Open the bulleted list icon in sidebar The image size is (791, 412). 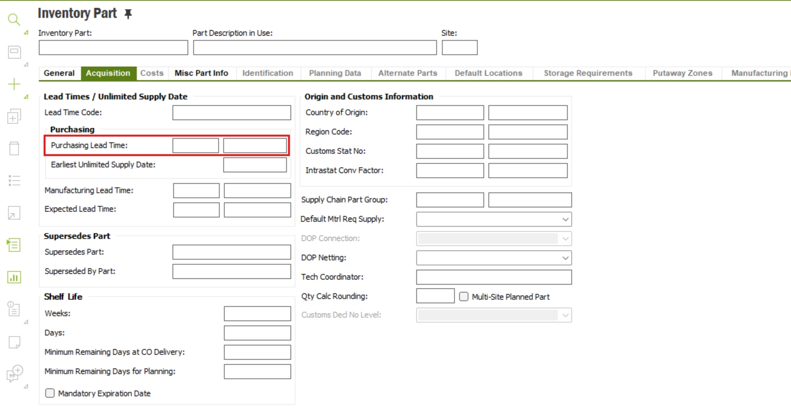[x=14, y=180]
